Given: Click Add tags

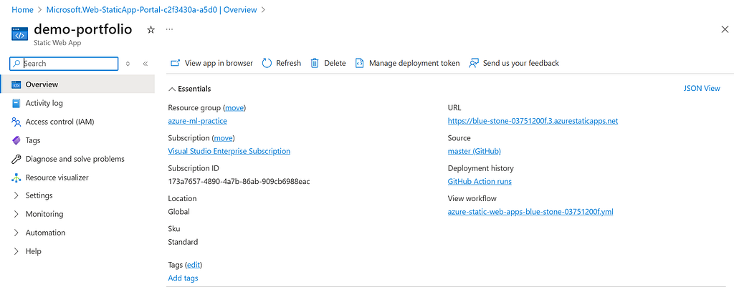Looking at the screenshot, I should tap(183, 278).
